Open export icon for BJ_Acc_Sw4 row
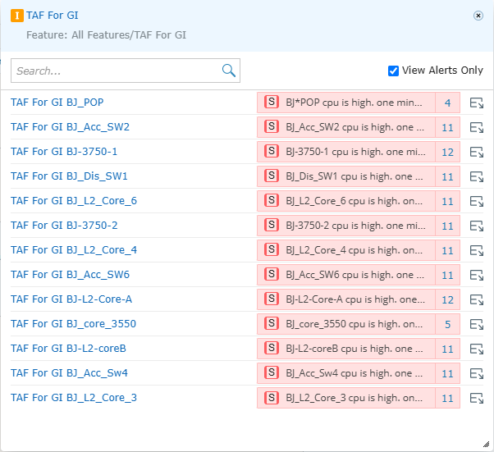Image resolution: width=494 pixels, height=452 pixels. [x=476, y=373]
